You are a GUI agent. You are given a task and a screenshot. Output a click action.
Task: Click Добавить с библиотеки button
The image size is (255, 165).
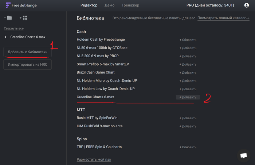pyautogui.click(x=28, y=52)
